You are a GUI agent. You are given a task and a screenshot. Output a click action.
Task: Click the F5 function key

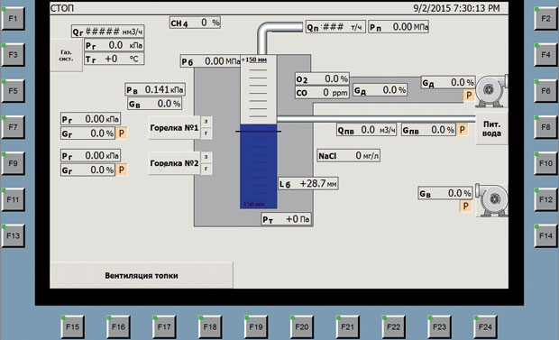click(14, 91)
